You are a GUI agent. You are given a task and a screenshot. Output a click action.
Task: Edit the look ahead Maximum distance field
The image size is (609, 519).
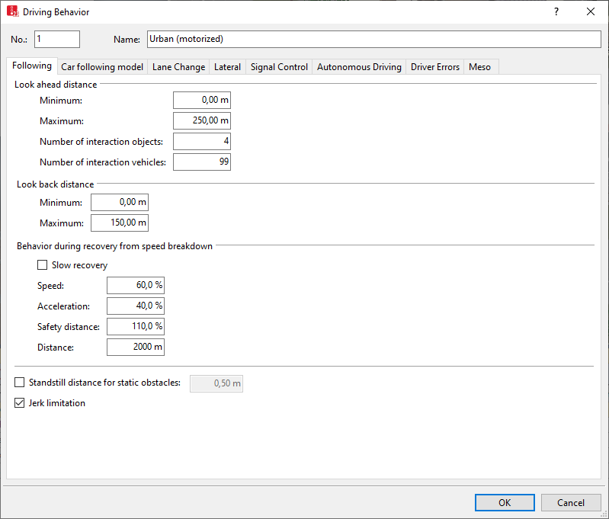[x=201, y=120]
